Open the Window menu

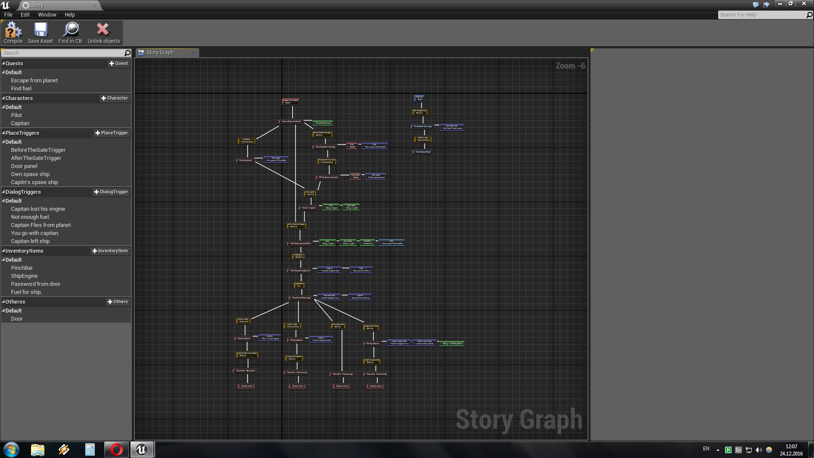[46, 14]
